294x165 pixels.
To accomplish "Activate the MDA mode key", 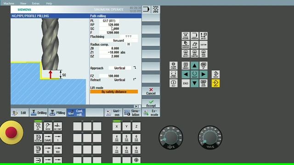I will click(x=38, y=150).
